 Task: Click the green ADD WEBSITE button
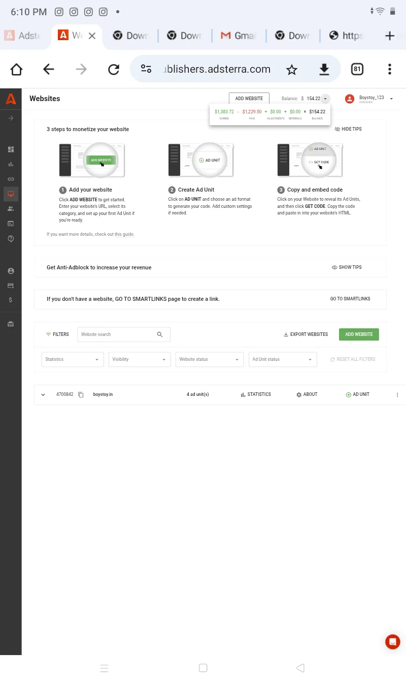359,334
